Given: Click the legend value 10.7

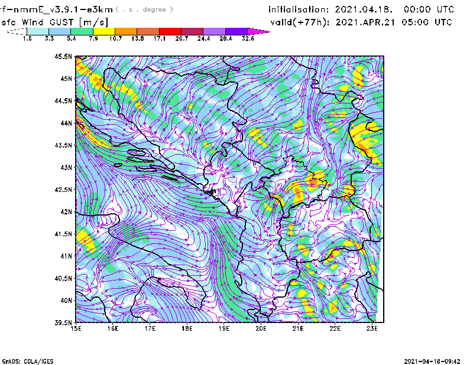Looking at the screenshot, I should point(115,38).
